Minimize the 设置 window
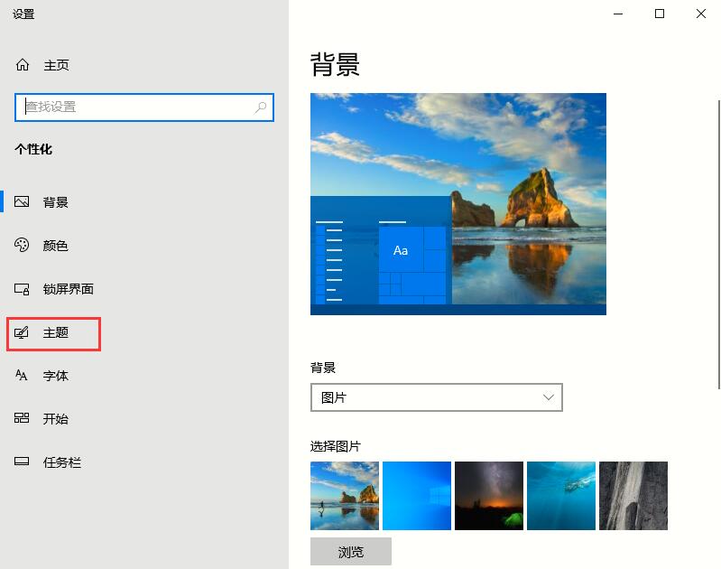The height and width of the screenshot is (569, 721). tap(618, 14)
